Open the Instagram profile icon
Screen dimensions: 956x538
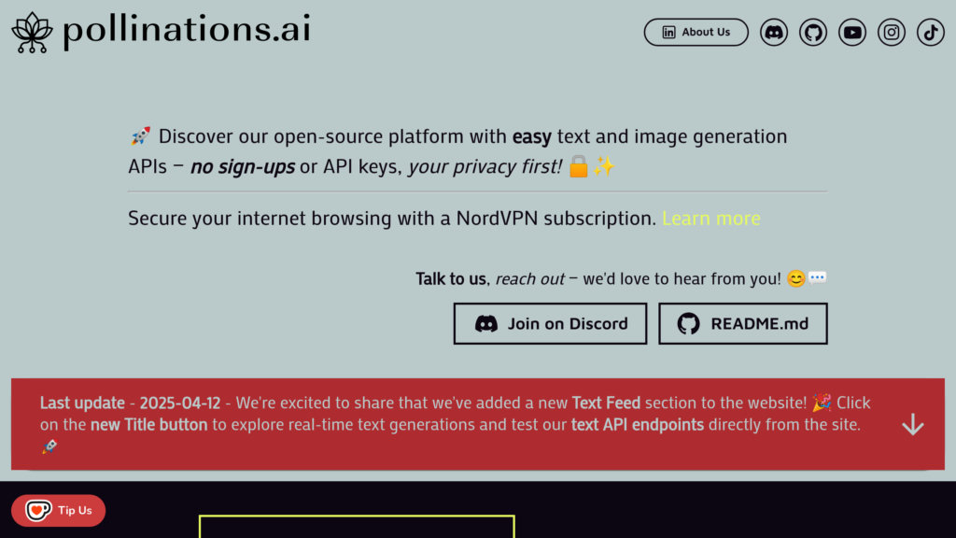tap(892, 33)
